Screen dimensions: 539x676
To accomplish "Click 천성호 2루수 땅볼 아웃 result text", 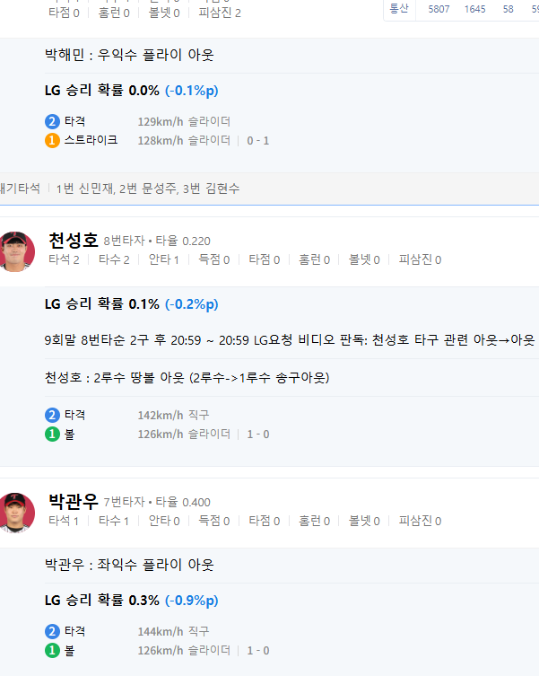I will [187, 377].
